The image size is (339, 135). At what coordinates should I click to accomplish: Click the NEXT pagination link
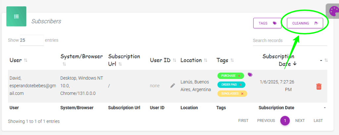(x=300, y=120)
